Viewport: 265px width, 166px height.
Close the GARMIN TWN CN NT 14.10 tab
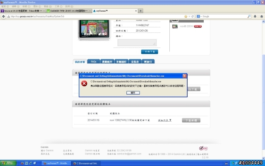pos(90,11)
